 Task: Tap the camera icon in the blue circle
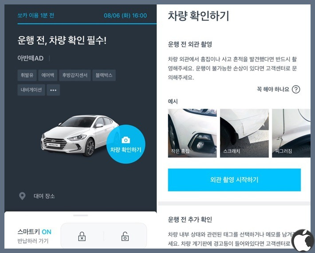click(x=126, y=140)
